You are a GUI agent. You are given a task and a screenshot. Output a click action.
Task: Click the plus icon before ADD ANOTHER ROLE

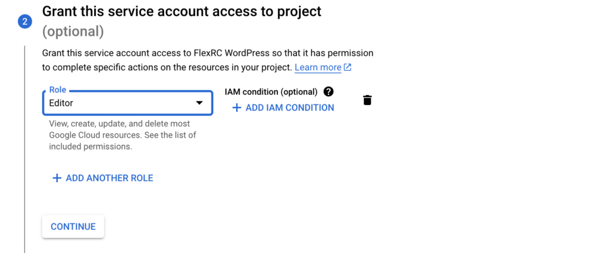point(57,178)
